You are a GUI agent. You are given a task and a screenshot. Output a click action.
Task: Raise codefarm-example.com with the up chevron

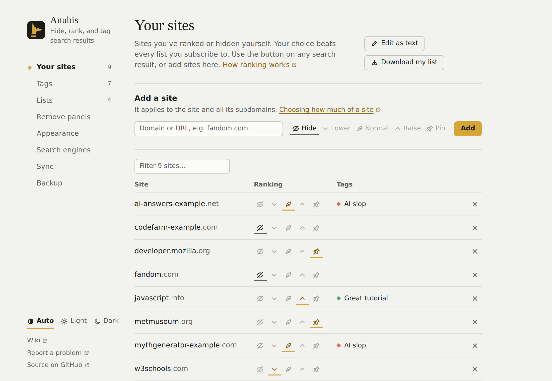pos(302,228)
